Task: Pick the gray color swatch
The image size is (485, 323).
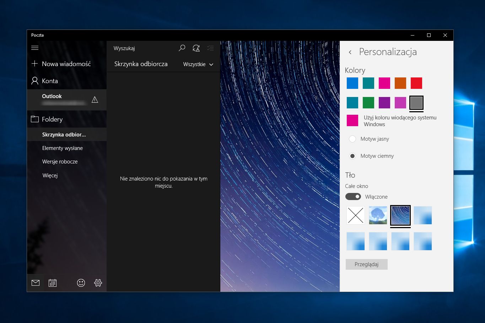Action: coord(416,103)
